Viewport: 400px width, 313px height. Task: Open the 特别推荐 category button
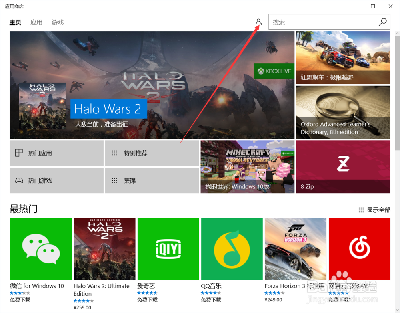(x=152, y=153)
